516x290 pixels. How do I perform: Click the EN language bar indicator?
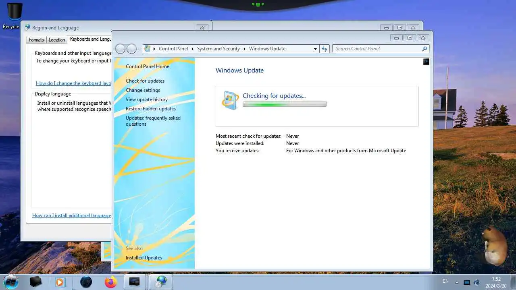445,281
